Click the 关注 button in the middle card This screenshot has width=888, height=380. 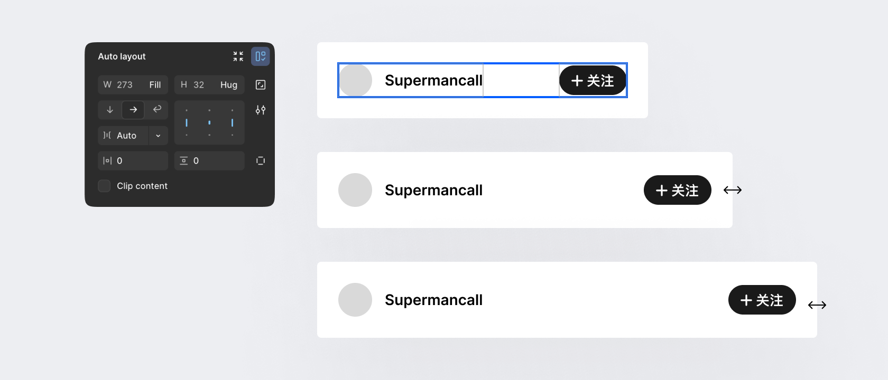tap(678, 190)
